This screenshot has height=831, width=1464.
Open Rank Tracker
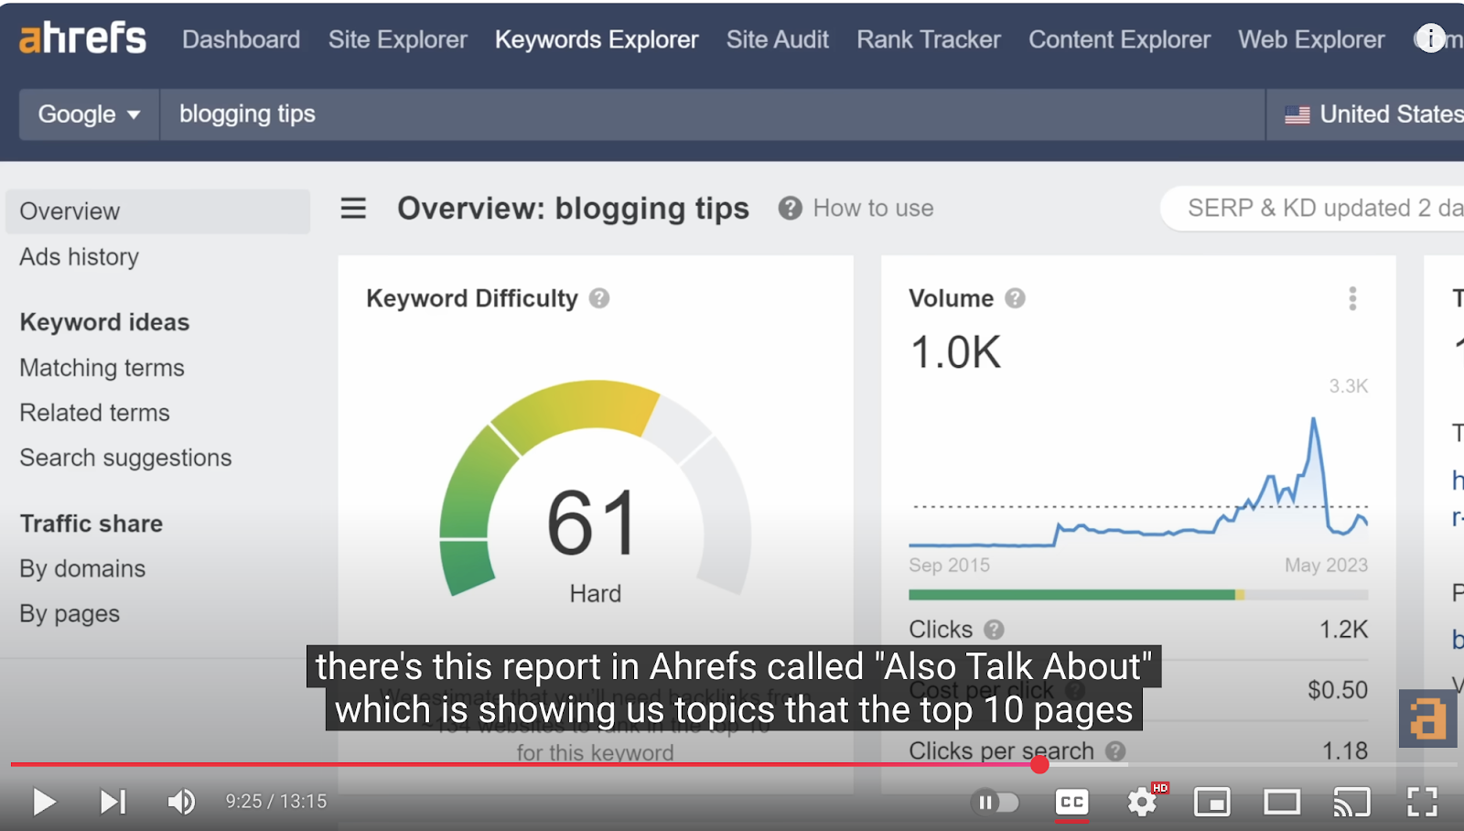tap(929, 39)
